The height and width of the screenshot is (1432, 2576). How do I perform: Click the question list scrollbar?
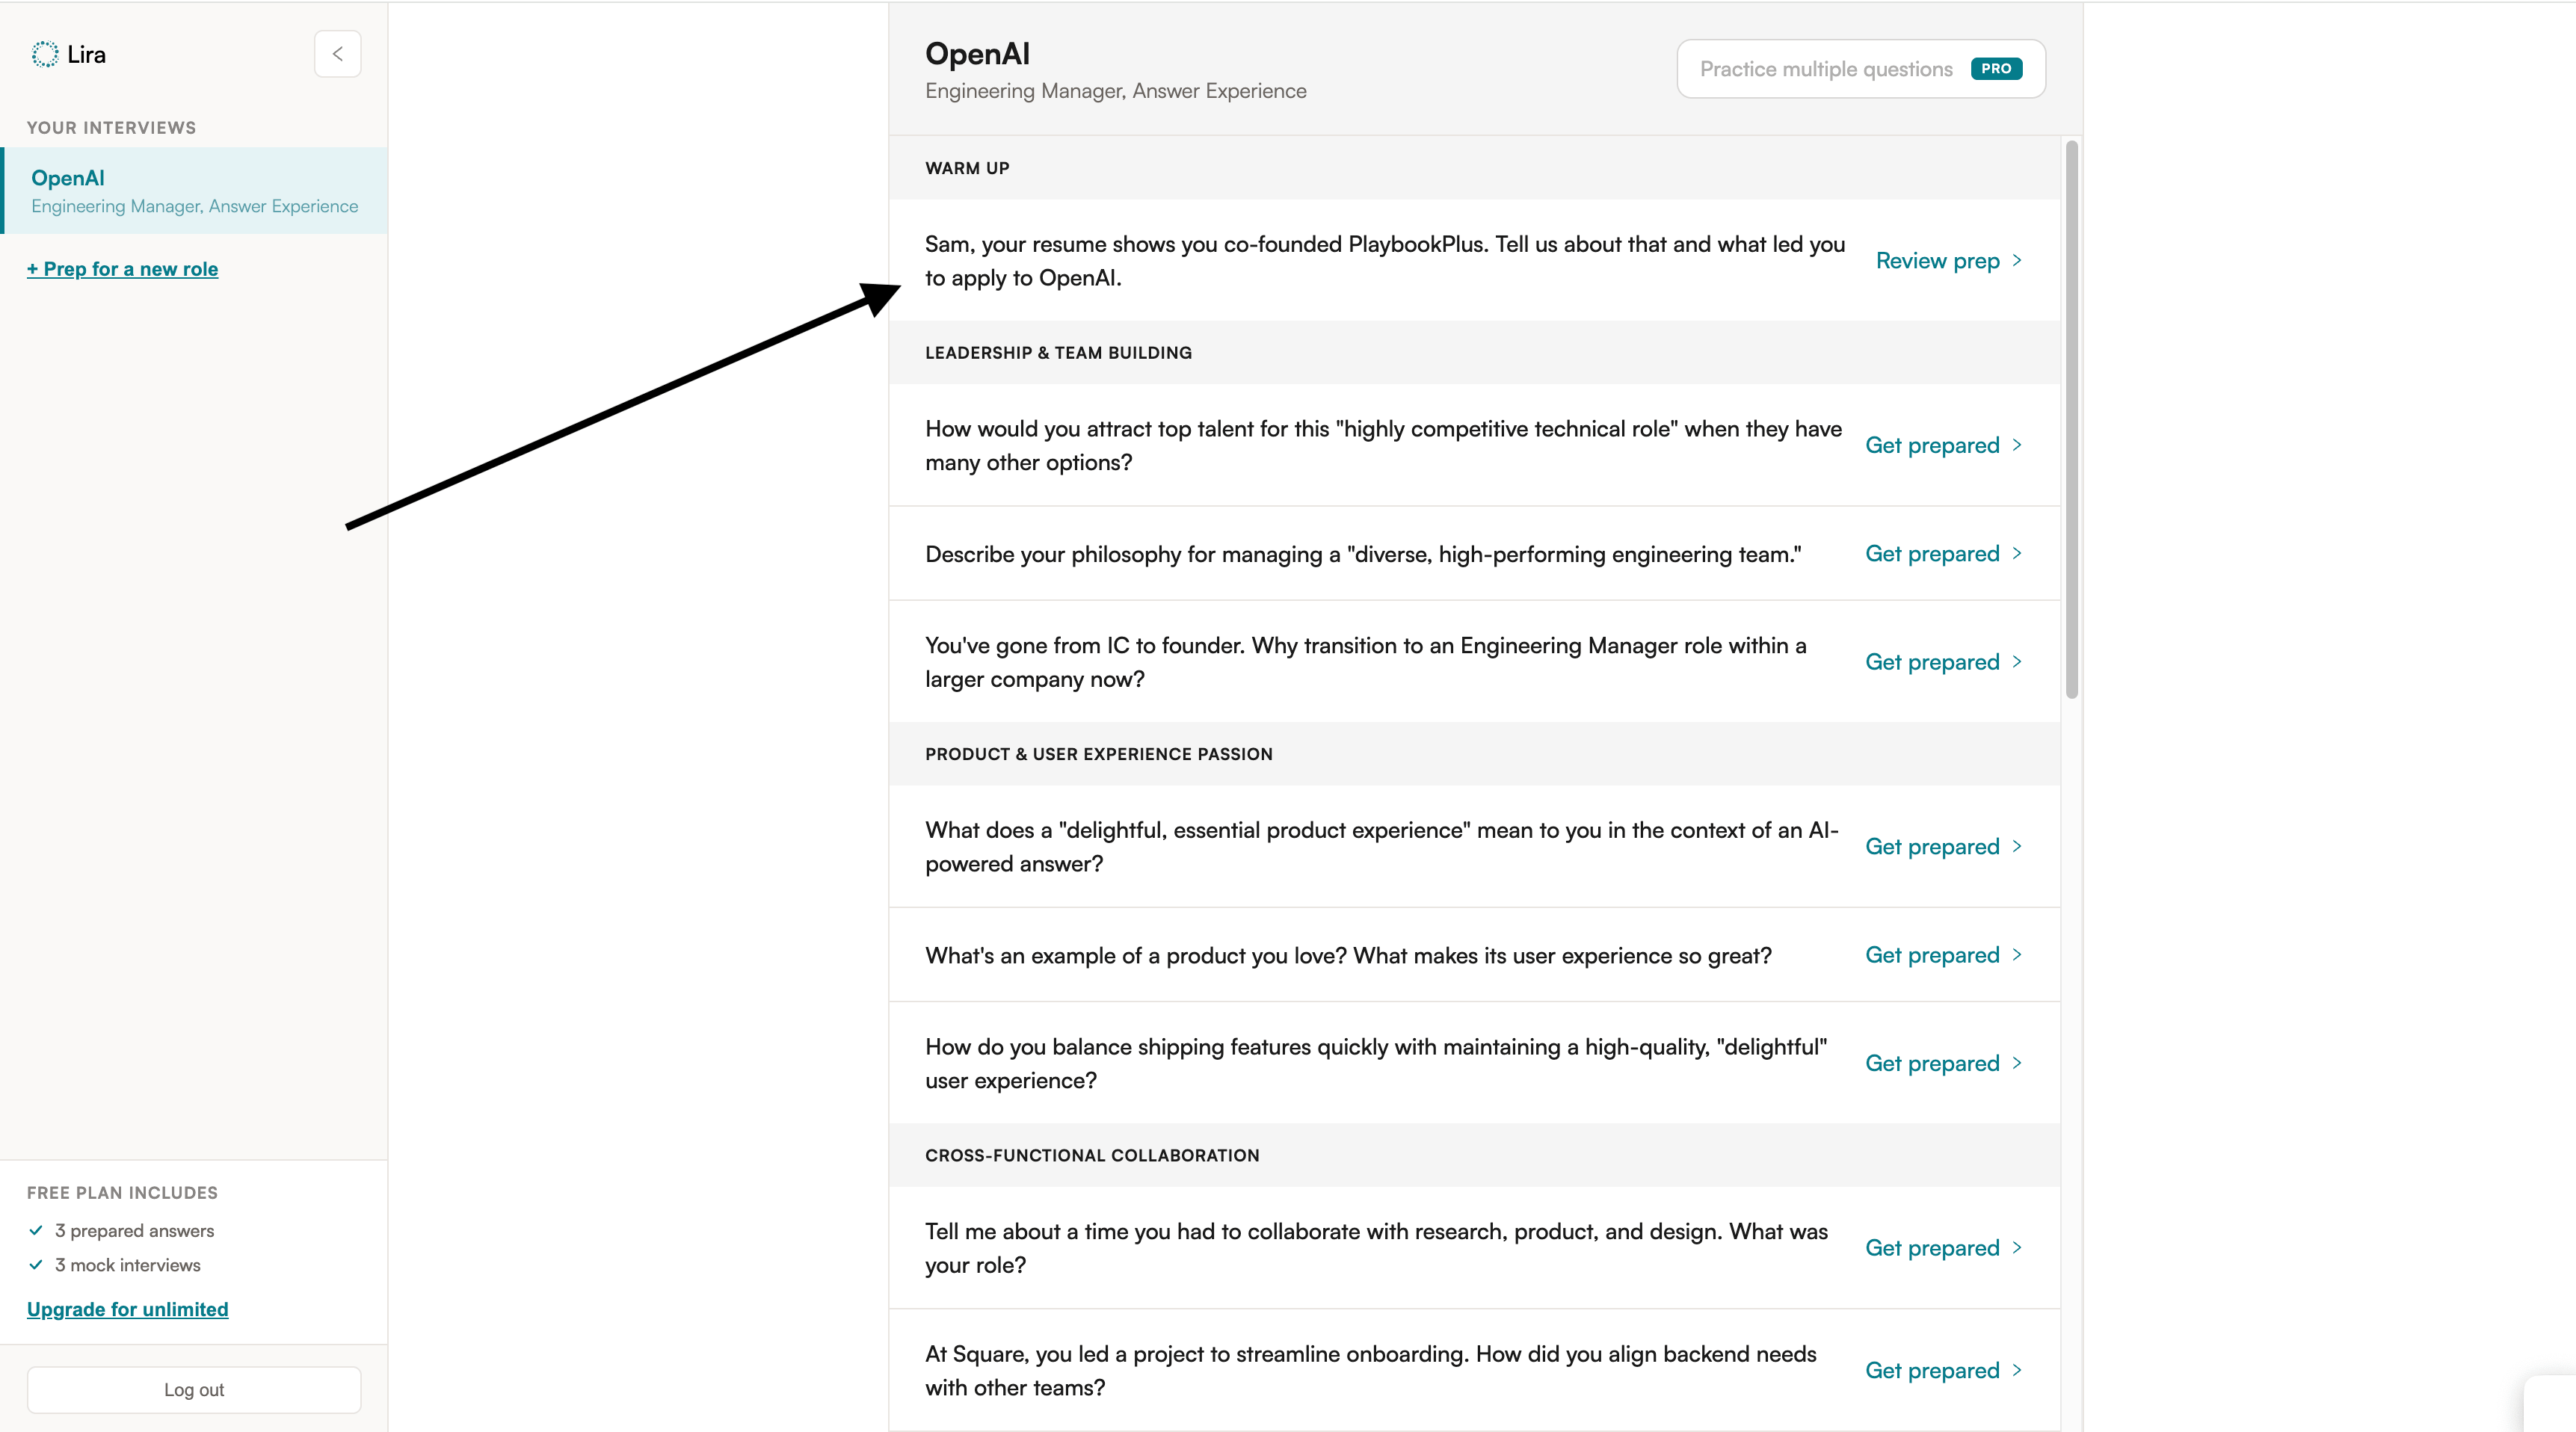coord(2072,420)
